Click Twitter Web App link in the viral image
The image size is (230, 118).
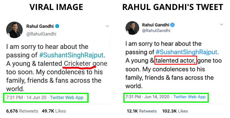[x=67, y=98]
